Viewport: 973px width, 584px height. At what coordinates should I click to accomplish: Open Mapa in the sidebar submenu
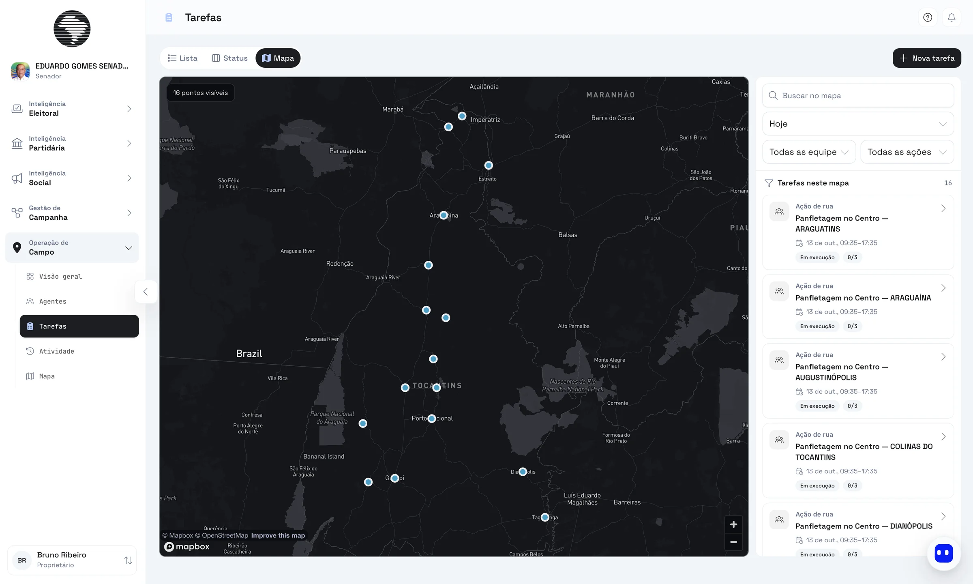click(x=79, y=376)
